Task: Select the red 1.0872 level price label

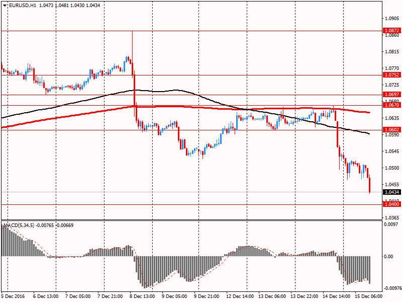Action: point(392,31)
